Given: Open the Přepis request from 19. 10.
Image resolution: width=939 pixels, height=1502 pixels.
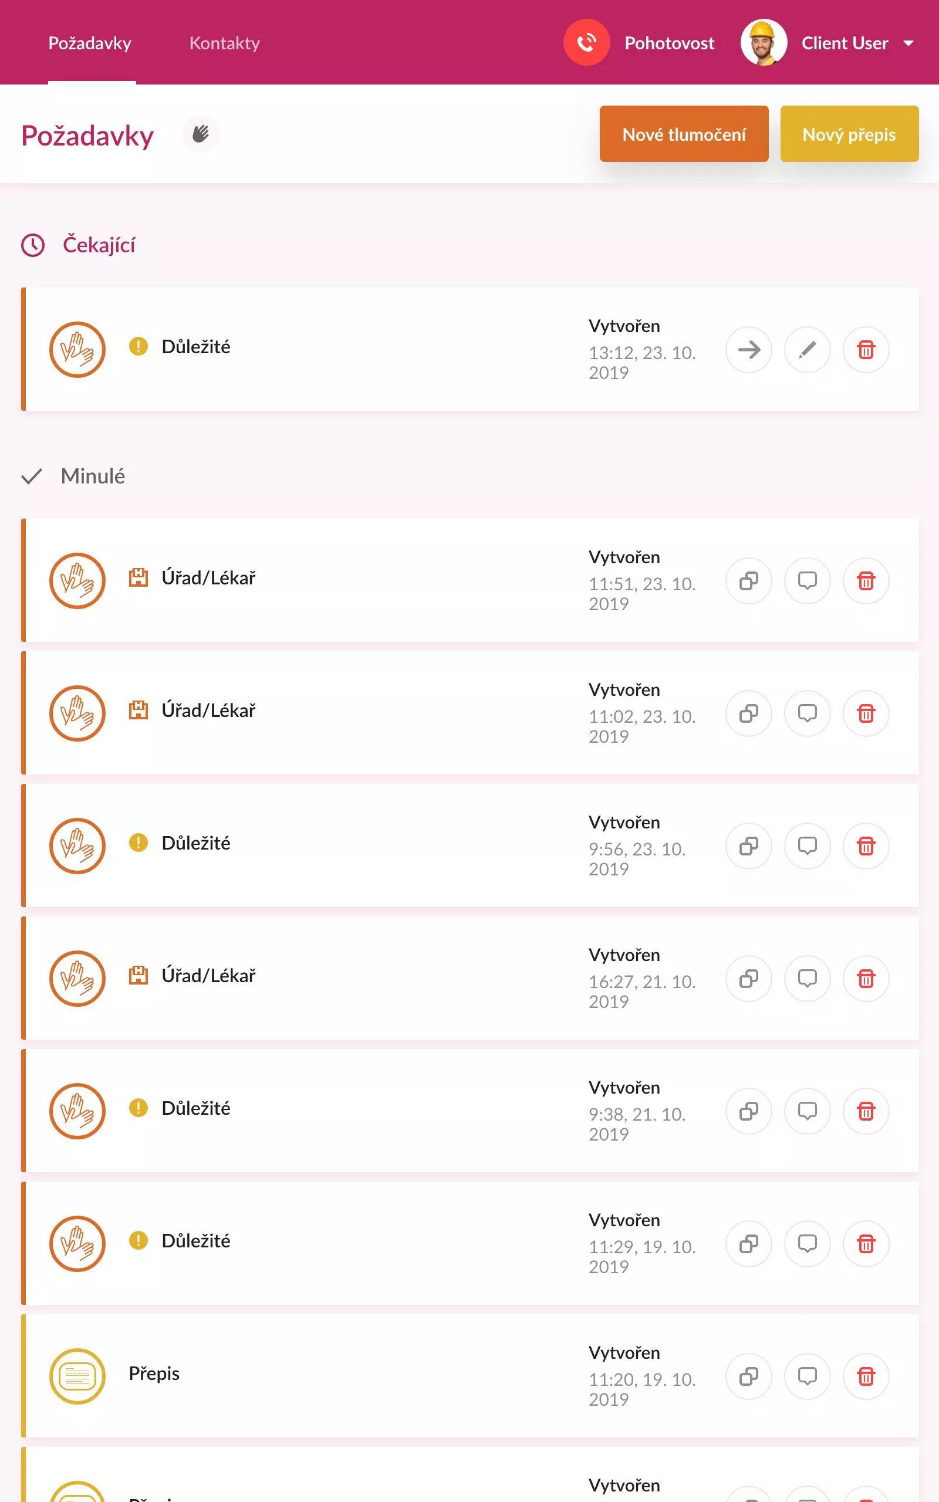Looking at the screenshot, I should (x=470, y=1375).
